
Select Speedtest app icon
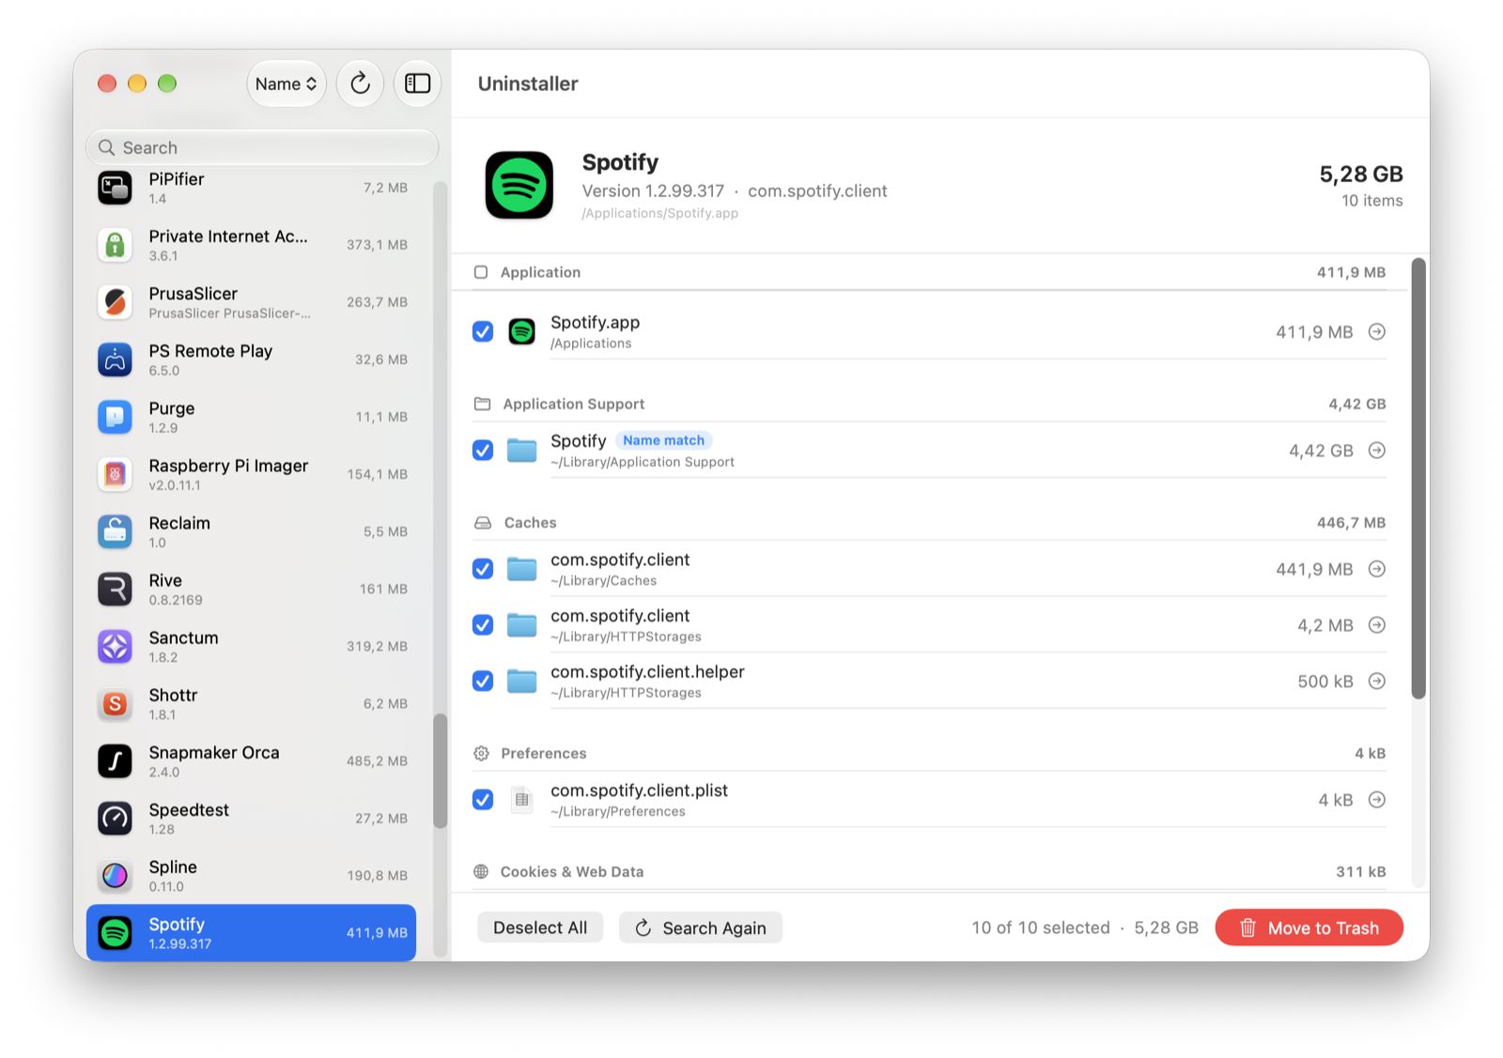(116, 818)
